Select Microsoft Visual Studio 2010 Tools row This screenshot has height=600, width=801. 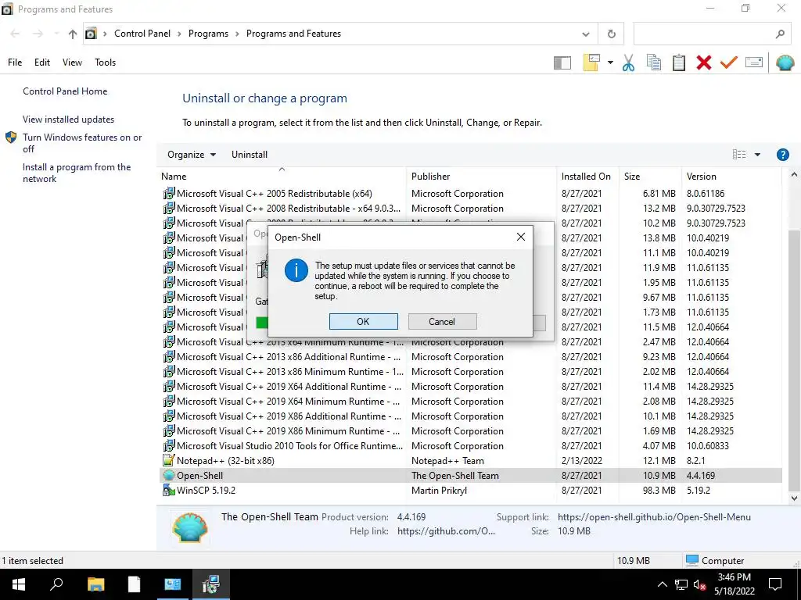[x=470, y=446]
